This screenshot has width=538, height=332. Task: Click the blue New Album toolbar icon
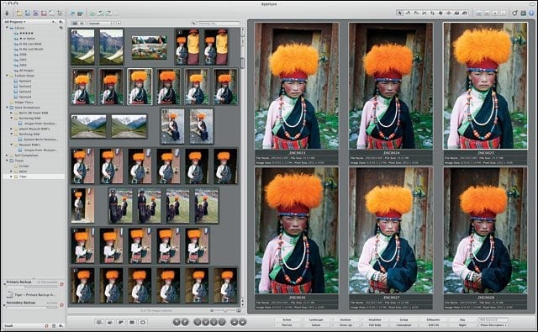(28, 13)
